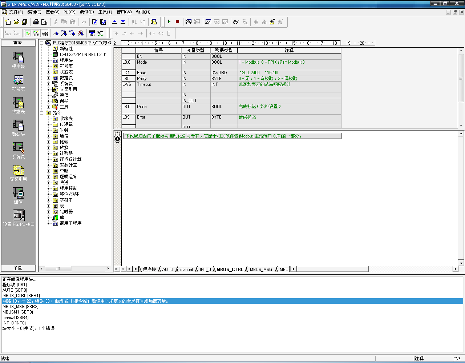The image size is (465, 363).
Task: Click the Download to PLC icon
Action: tap(123, 22)
